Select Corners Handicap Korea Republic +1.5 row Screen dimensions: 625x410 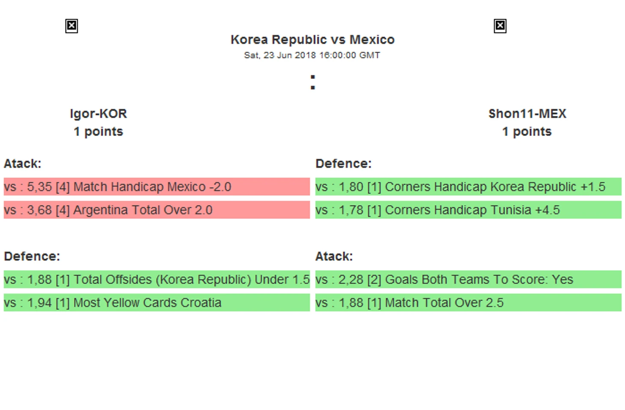point(468,187)
